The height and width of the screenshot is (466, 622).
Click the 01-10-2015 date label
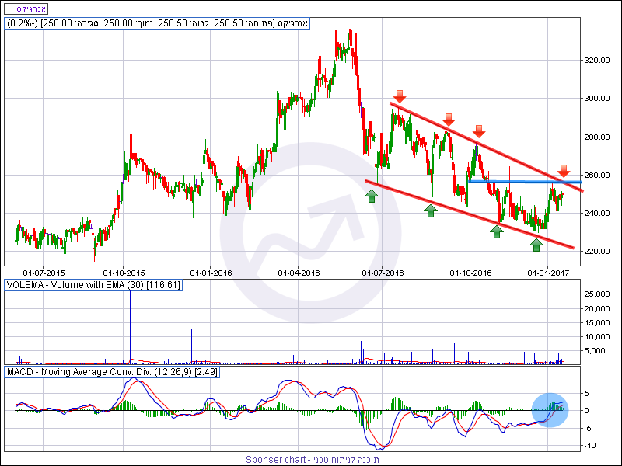click(124, 273)
